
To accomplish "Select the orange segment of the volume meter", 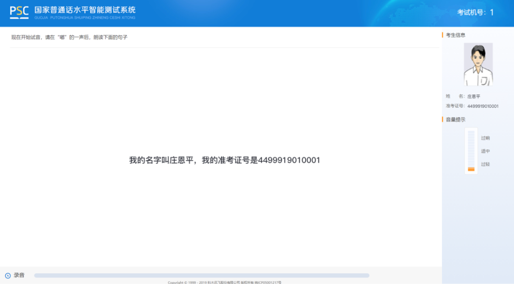I will 471,168.
